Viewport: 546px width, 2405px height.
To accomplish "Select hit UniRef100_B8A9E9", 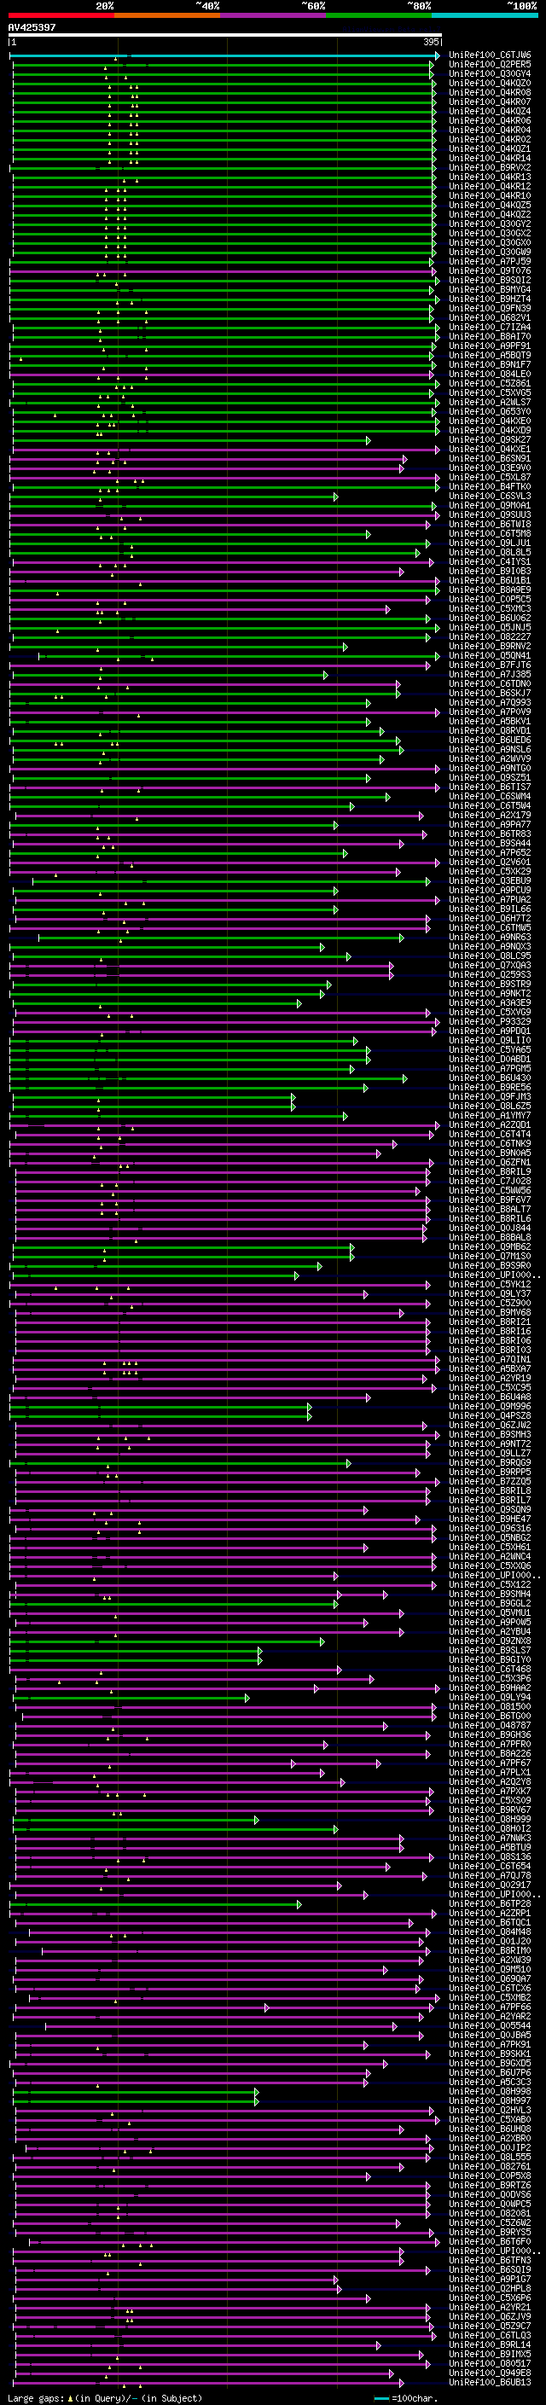I will tap(490, 590).
